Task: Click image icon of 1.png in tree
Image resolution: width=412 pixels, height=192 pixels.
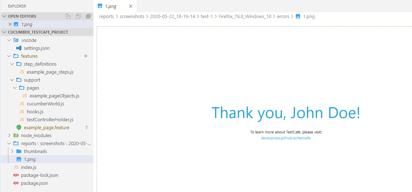Action: point(19,159)
